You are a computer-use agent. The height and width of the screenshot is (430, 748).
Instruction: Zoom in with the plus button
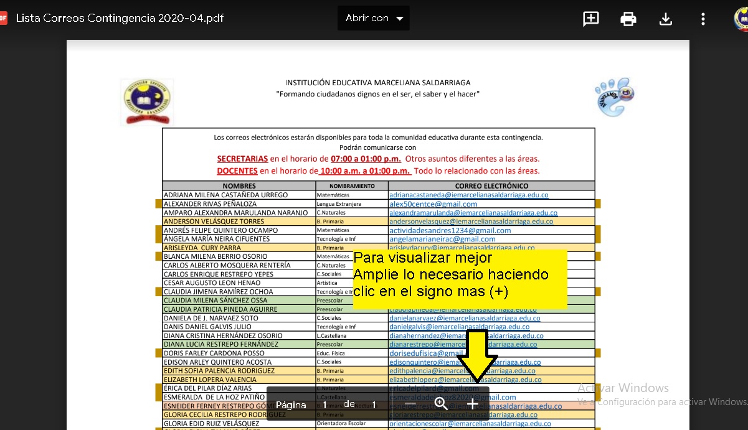coord(473,404)
